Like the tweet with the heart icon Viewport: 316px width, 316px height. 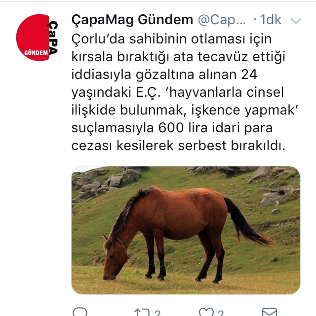click(206, 312)
